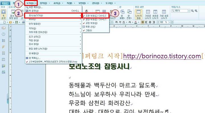Expand 편집 화면 나누기(B) submenu
The image size is (205, 113).
pos(53,49)
